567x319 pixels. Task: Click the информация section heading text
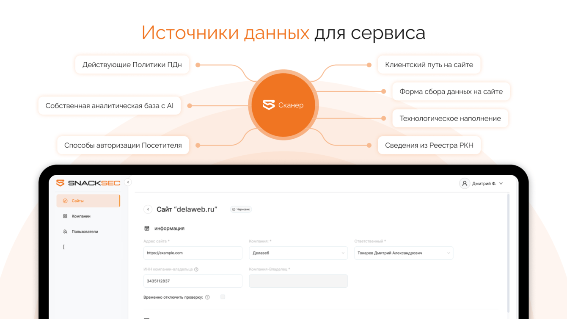(169, 228)
